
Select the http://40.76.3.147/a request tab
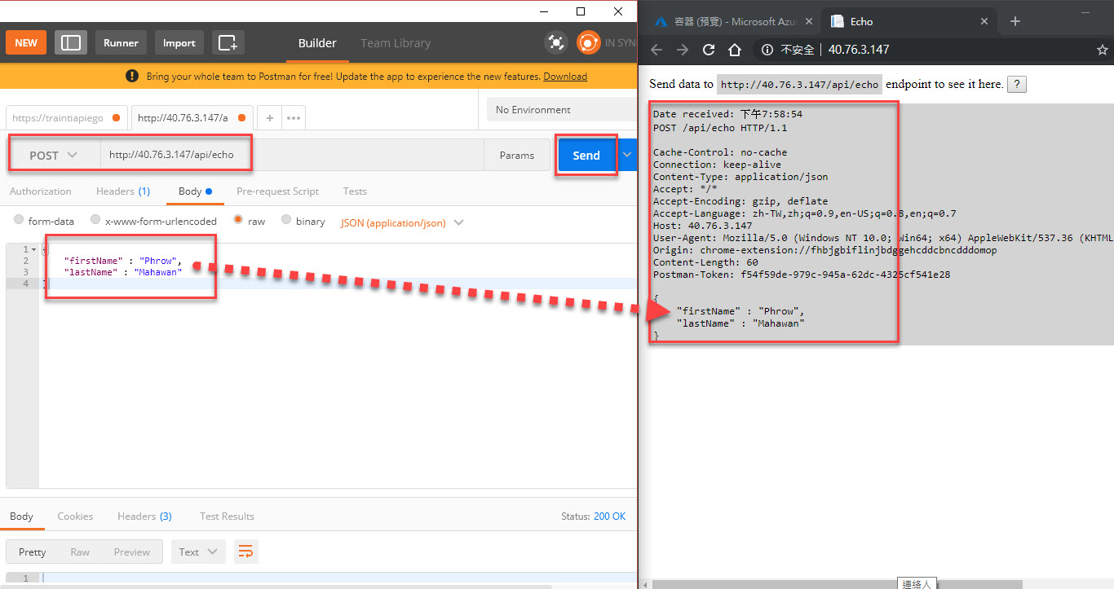click(192, 117)
